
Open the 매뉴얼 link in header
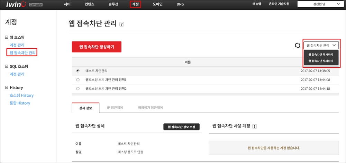click(x=257, y=4)
